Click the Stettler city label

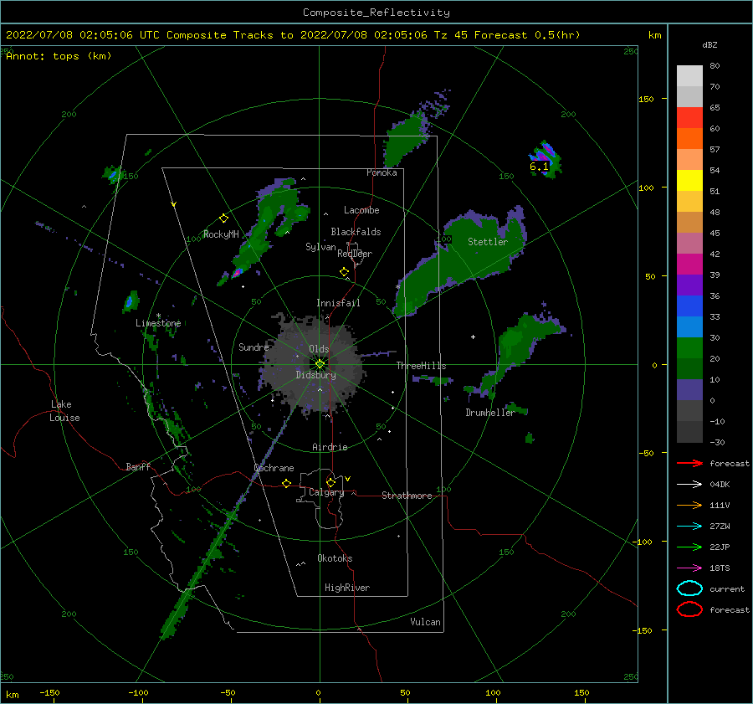(488, 242)
